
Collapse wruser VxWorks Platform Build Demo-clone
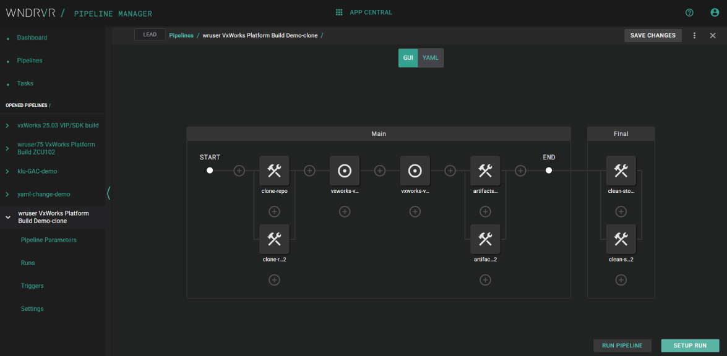(7, 217)
